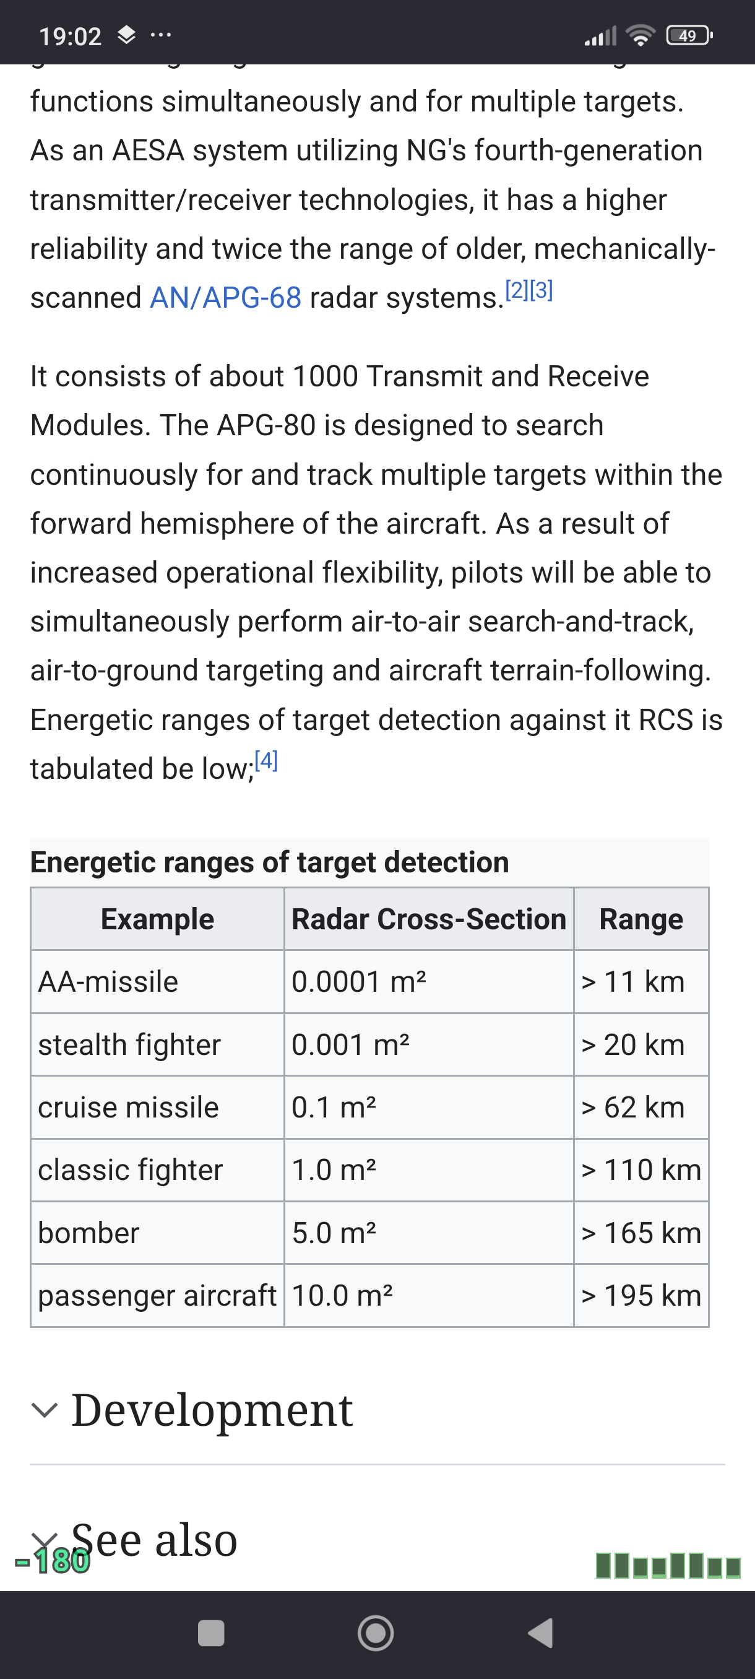
Task: Expand the Development section chevron
Action: (x=45, y=1410)
